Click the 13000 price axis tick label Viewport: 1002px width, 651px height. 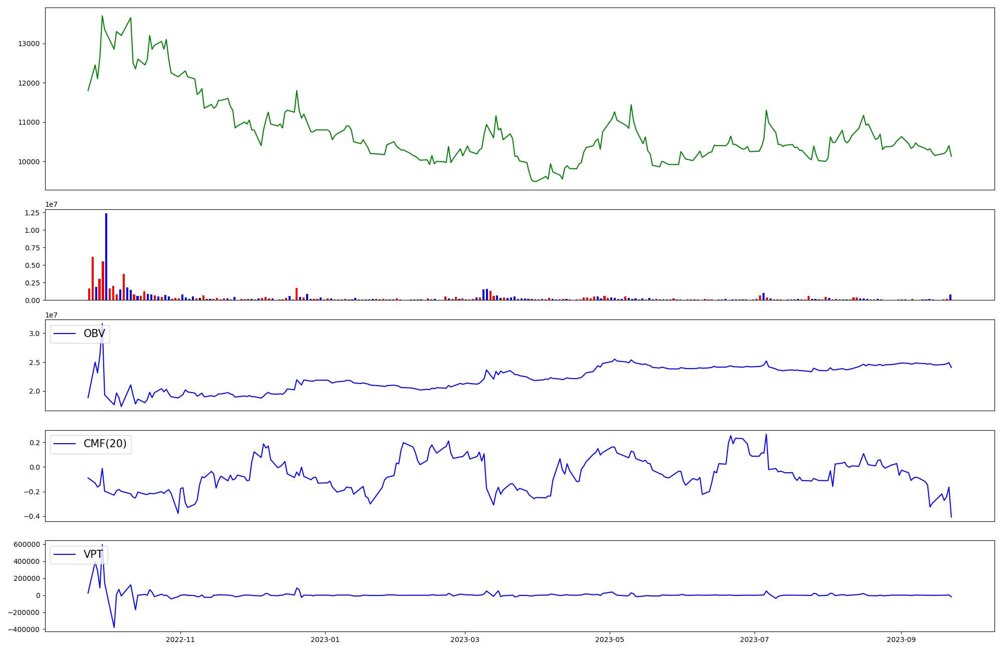pos(29,44)
